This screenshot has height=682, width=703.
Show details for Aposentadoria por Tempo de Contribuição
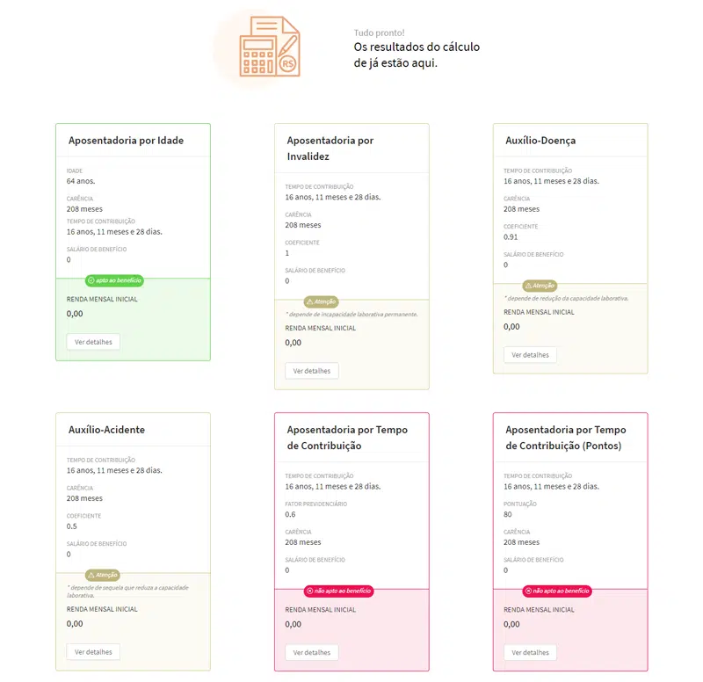[312, 653]
